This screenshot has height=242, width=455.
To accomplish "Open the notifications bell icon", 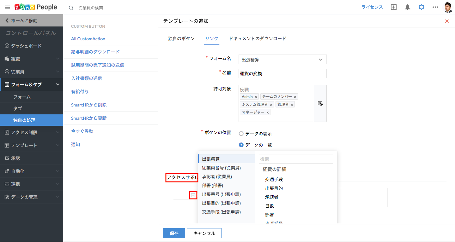I will [x=408, y=7].
